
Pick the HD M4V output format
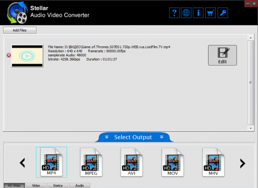click(213, 162)
